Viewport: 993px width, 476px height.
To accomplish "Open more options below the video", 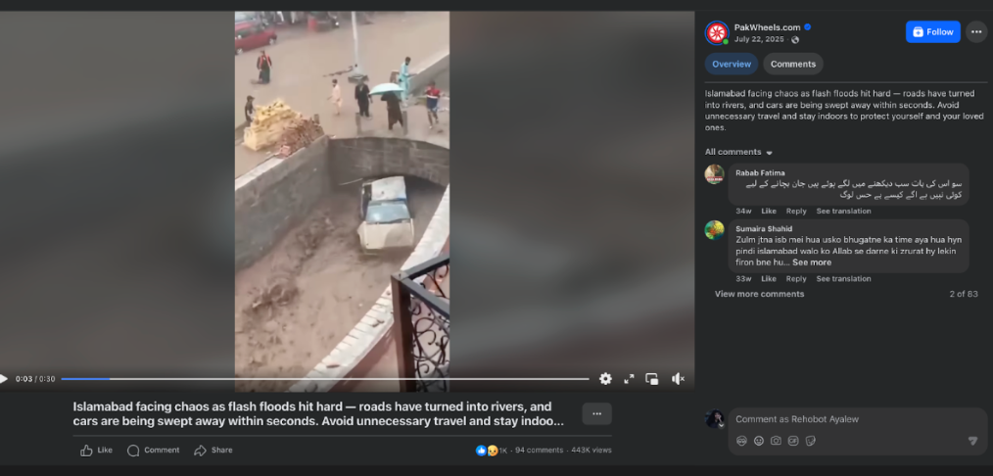I will [596, 413].
